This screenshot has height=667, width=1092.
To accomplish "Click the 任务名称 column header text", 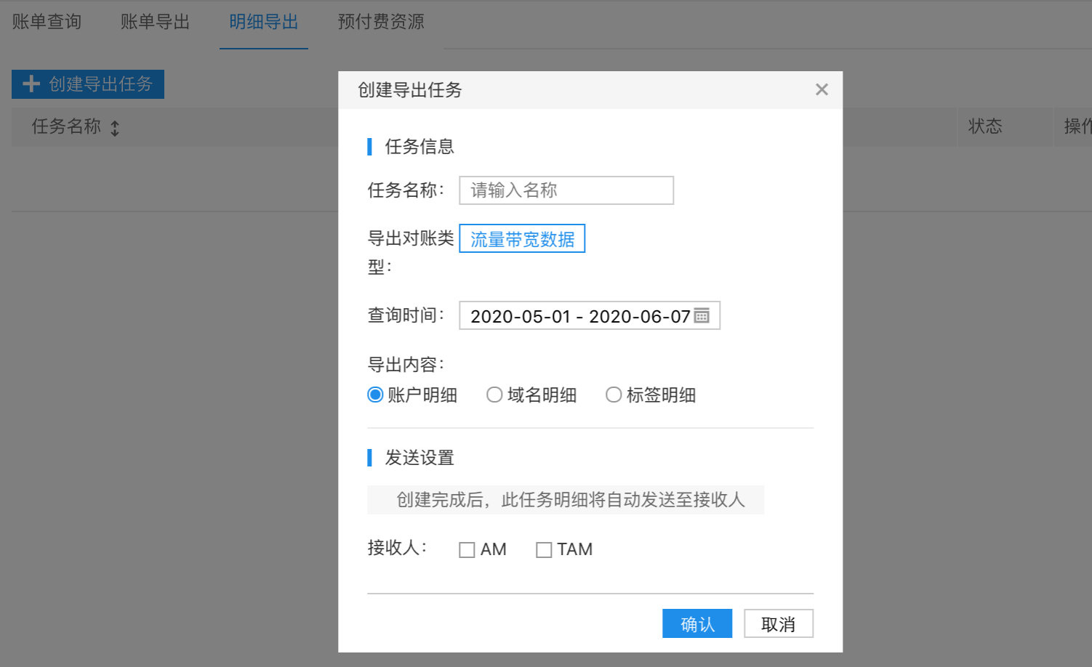I will (x=66, y=126).
